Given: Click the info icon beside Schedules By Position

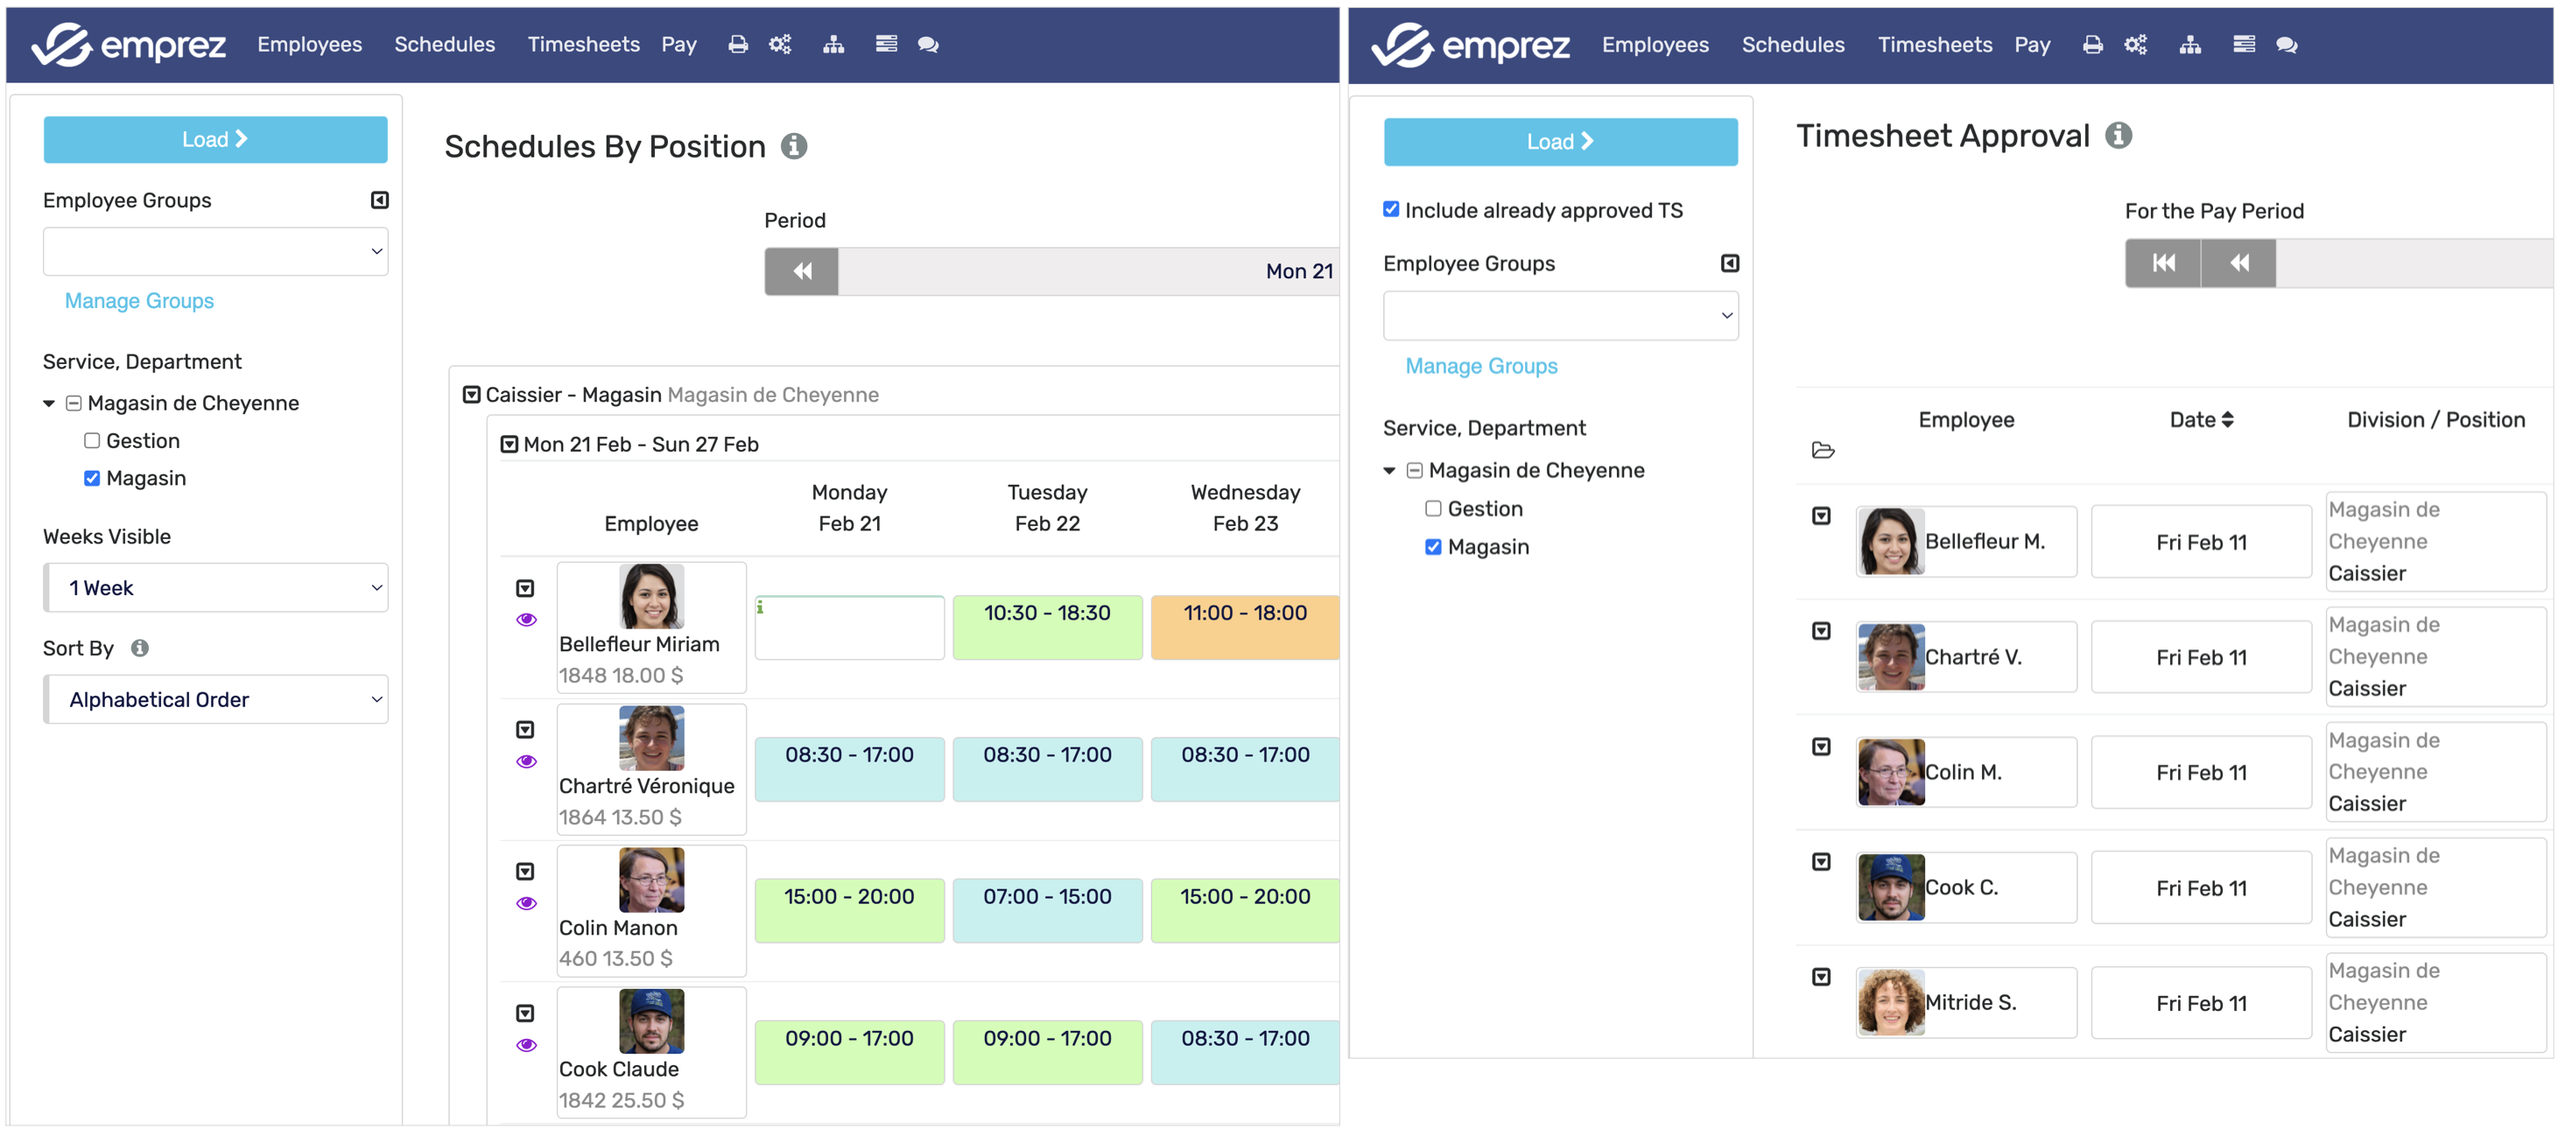Looking at the screenshot, I should [794, 146].
